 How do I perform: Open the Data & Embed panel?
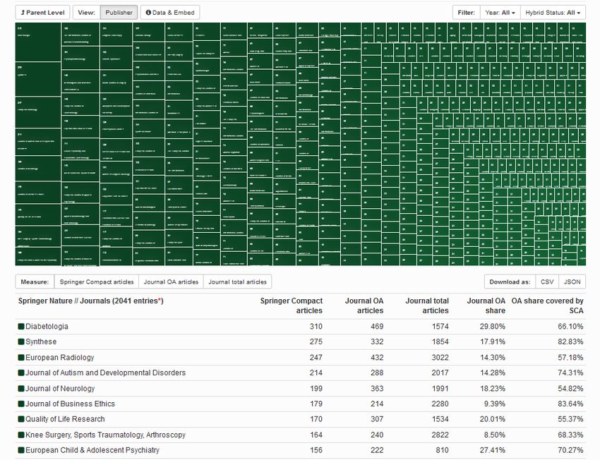coord(170,13)
